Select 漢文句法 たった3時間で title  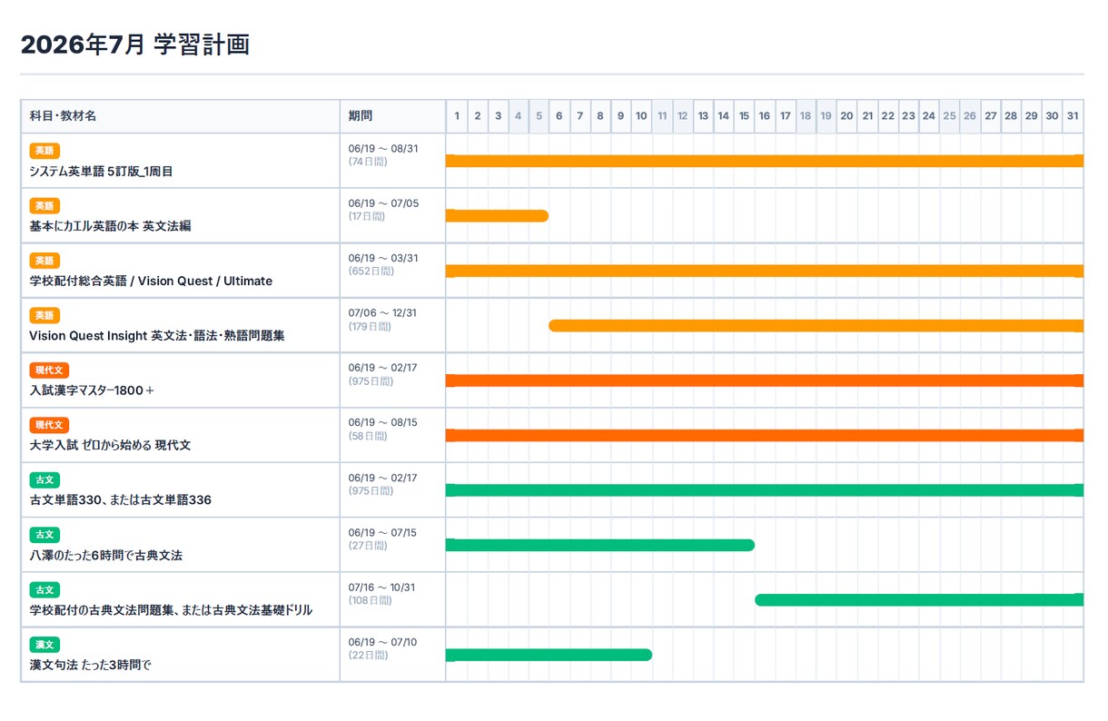point(90,666)
